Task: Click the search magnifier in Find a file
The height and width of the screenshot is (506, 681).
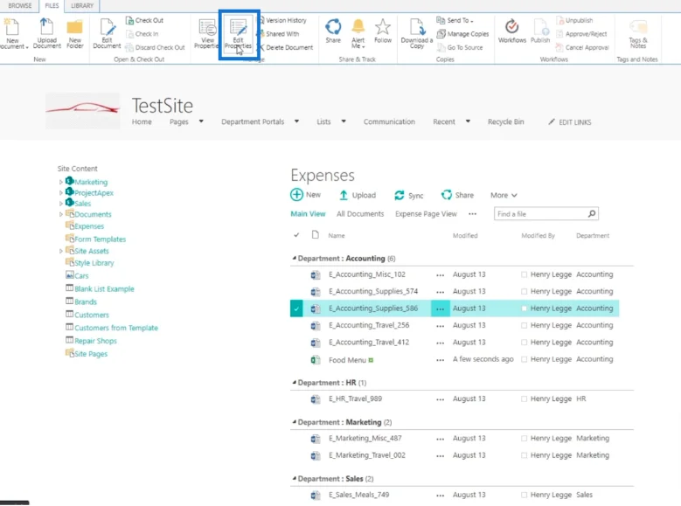Action: pyautogui.click(x=592, y=214)
